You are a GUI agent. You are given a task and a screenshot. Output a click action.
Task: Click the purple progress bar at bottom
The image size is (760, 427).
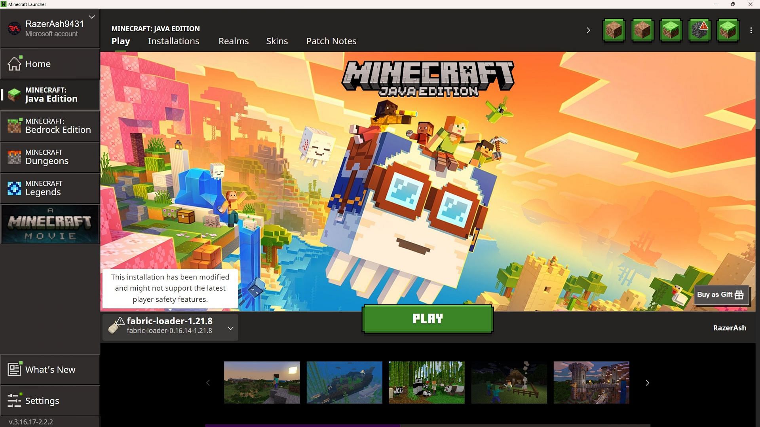(303, 425)
